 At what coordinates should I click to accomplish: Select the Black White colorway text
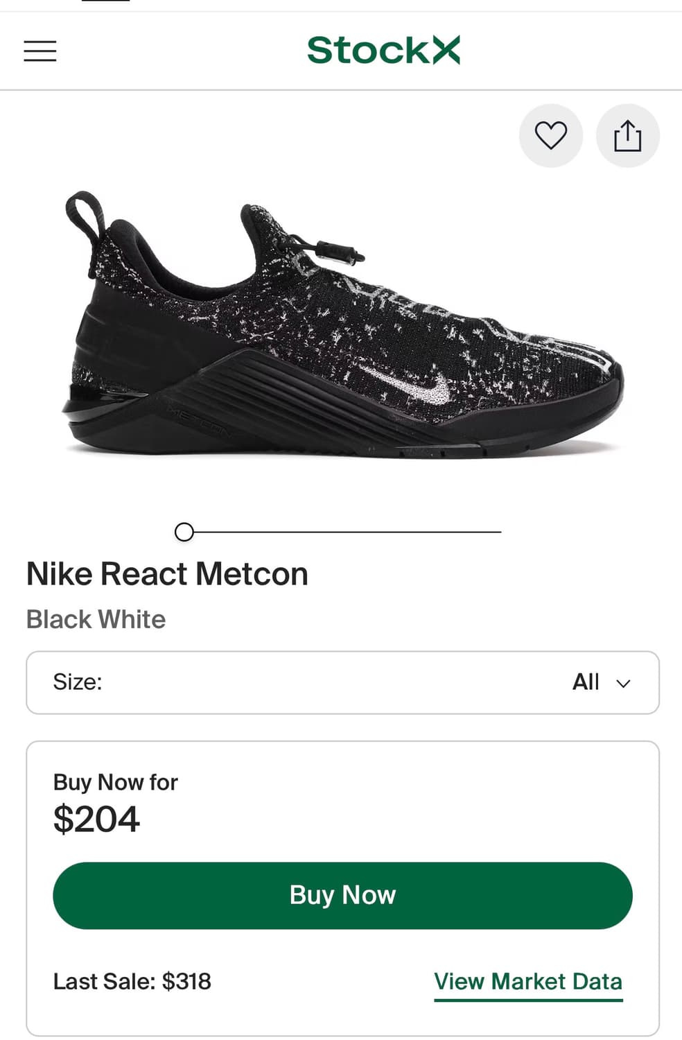click(96, 619)
